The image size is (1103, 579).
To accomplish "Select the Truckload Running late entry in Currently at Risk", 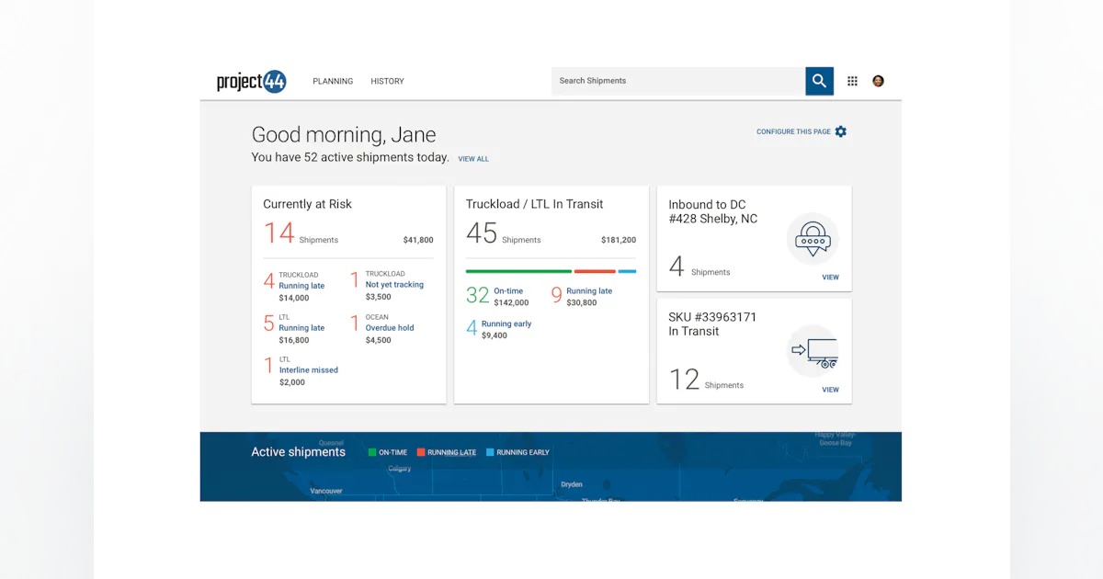I will point(301,286).
